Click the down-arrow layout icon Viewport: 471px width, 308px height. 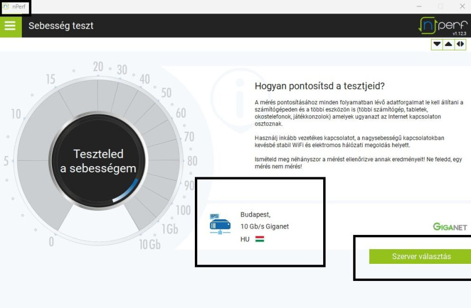[437, 45]
